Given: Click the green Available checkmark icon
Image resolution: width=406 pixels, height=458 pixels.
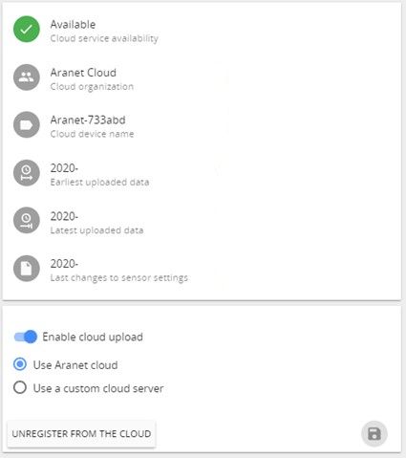Looking at the screenshot, I should click(x=27, y=30).
